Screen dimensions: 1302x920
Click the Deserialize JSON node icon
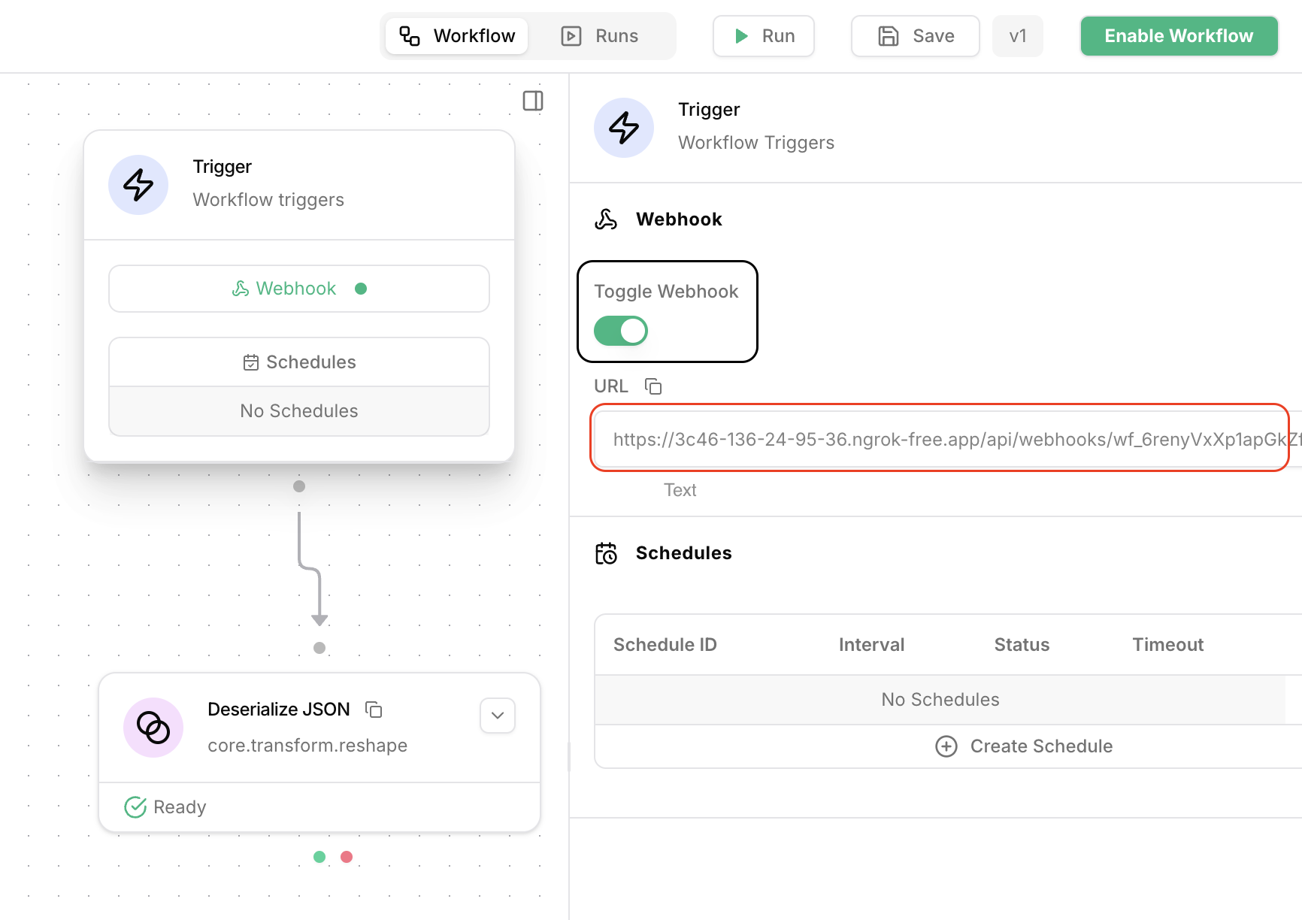point(153,727)
